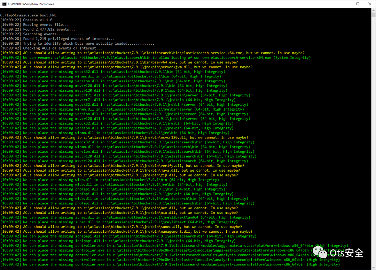
Task: Click the Checking ACLs of events line
Action: pyautogui.click(x=51, y=48)
